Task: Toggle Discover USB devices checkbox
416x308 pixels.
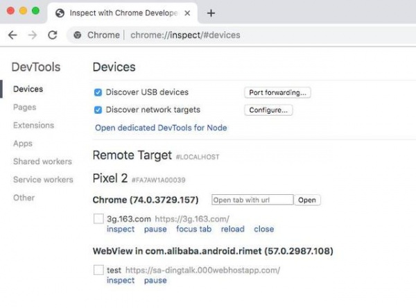Action: tap(98, 92)
